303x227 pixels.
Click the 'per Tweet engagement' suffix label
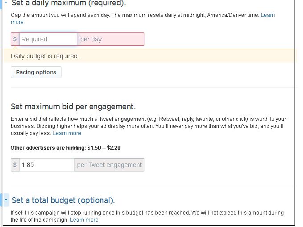tap(109, 165)
